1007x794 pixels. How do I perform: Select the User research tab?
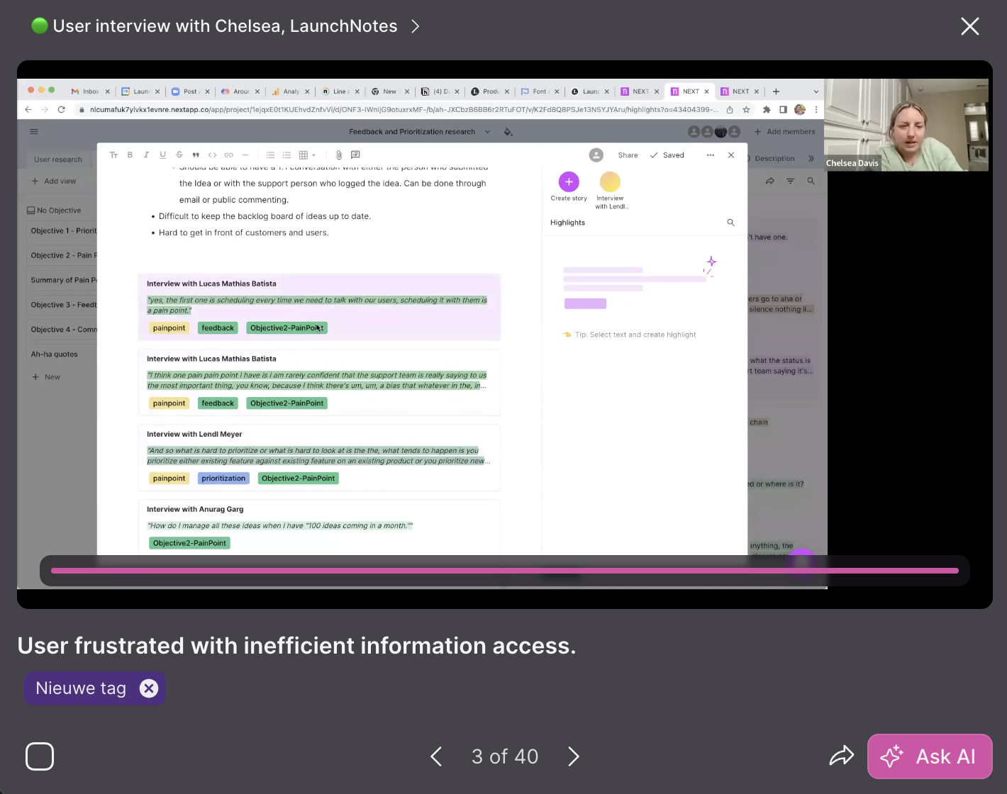pos(58,160)
